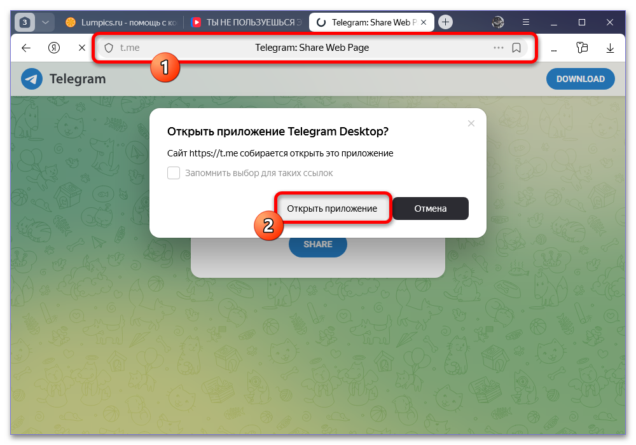
Task: Go back with the arrow button
Action: pos(26,48)
